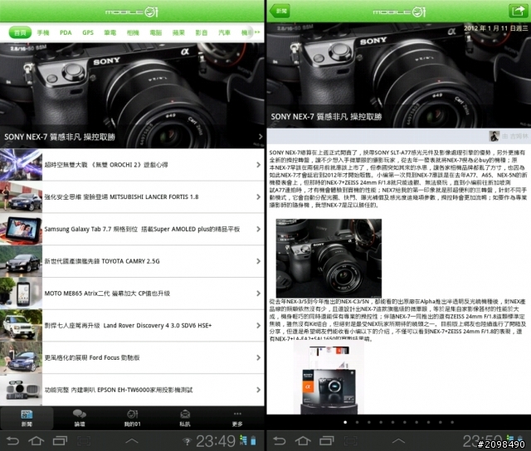
Task: Tap the recent apps button on right screen
Action: (x=327, y=441)
